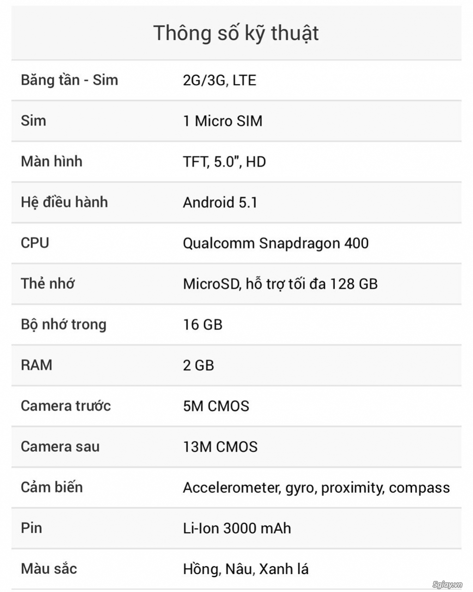The height and width of the screenshot is (592, 473).
Task: Select MicroSD hỗ trợ tối đa 128 GB
Action: [x=280, y=284]
